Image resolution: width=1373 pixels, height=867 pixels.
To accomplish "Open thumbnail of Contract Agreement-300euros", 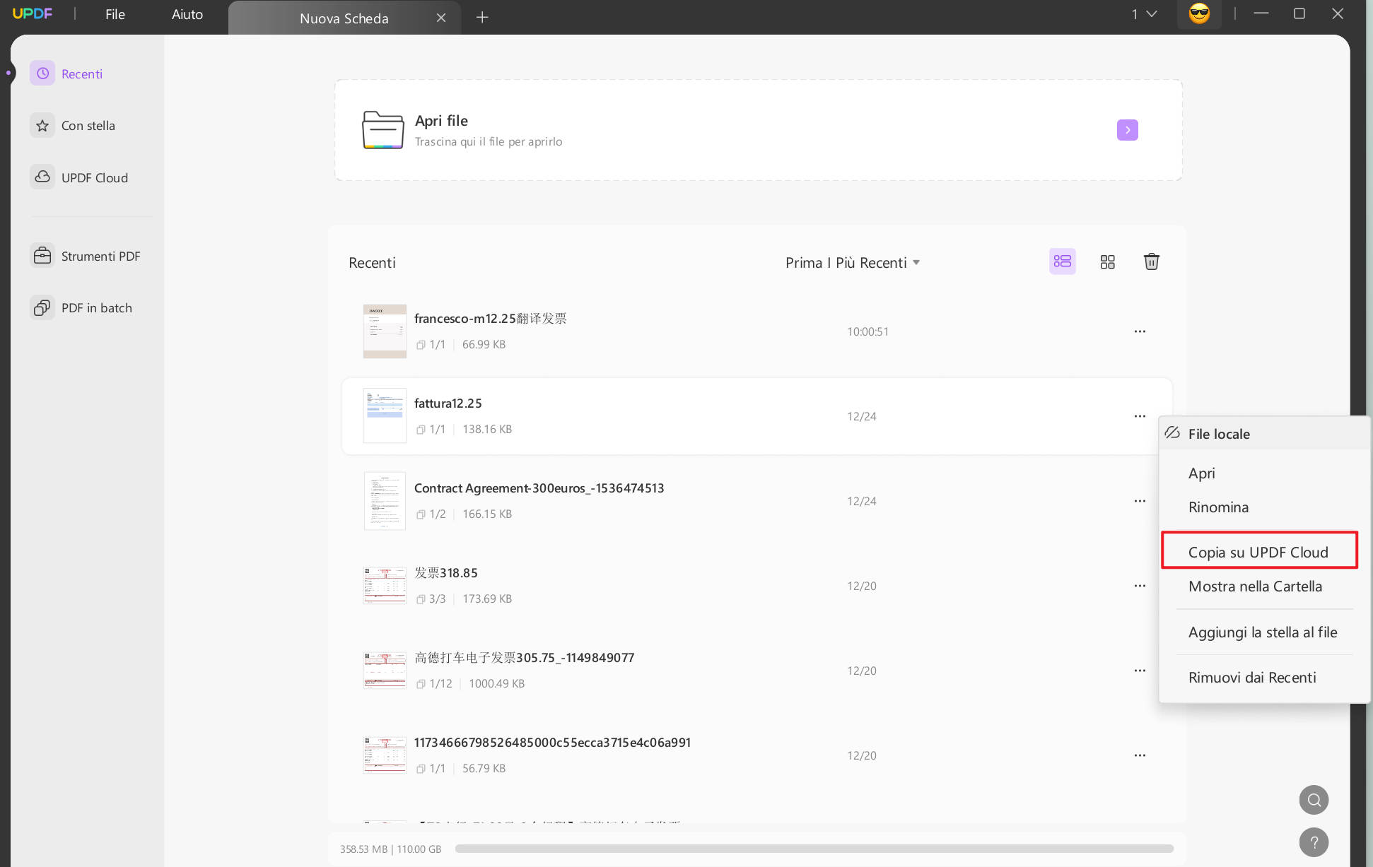I will [x=385, y=501].
